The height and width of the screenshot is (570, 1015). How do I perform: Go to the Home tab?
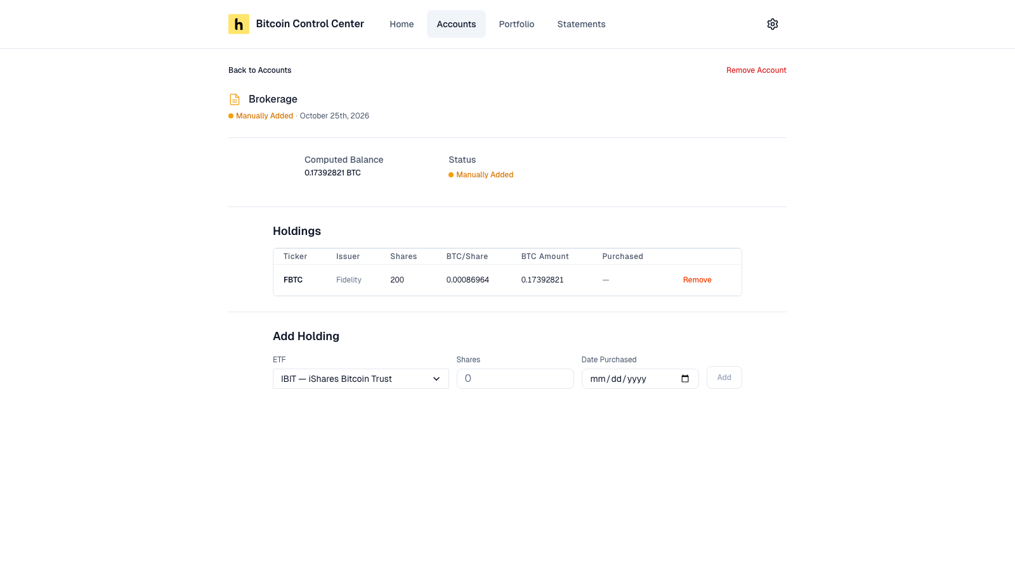point(402,24)
